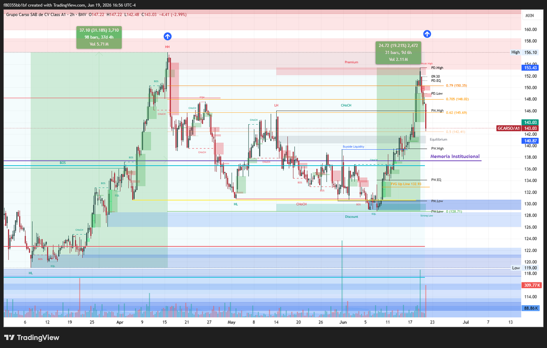
Task: Click the FVG Up Line 132.93 label
Action: 406,184
